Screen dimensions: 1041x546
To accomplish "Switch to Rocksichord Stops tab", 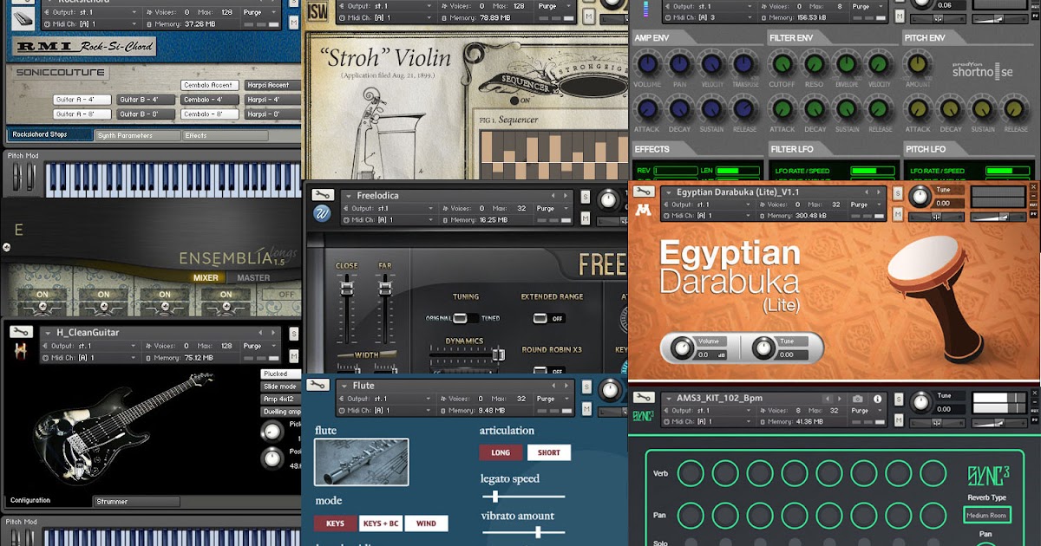I will click(49, 135).
